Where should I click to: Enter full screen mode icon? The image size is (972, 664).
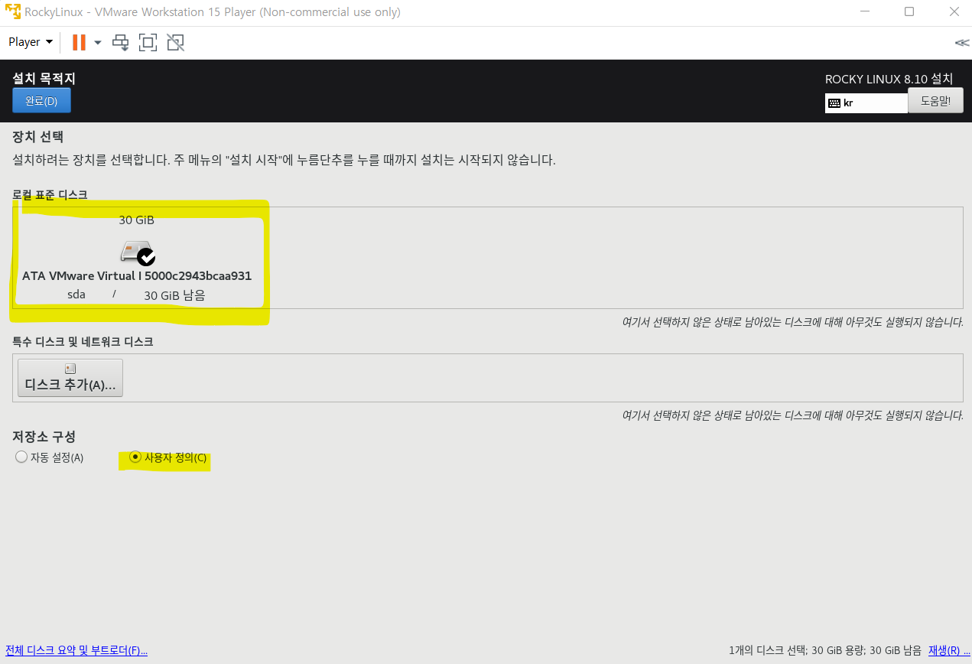(148, 42)
